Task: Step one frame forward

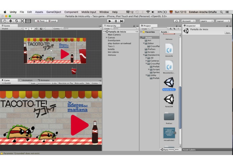Action: tap(122, 21)
